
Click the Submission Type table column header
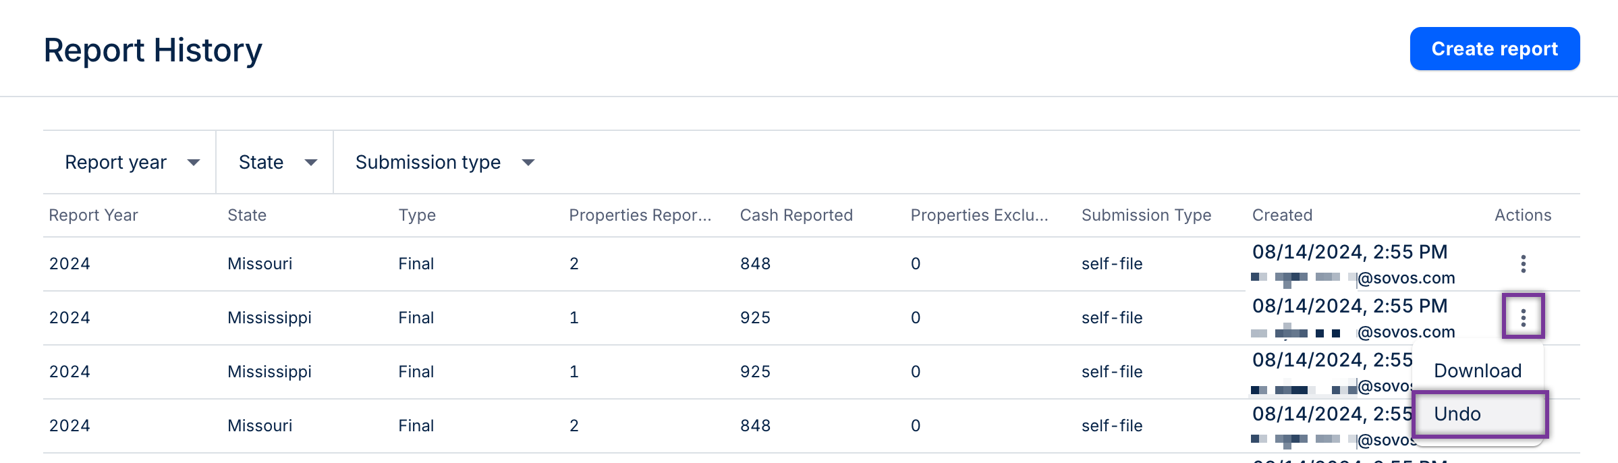coord(1146,215)
